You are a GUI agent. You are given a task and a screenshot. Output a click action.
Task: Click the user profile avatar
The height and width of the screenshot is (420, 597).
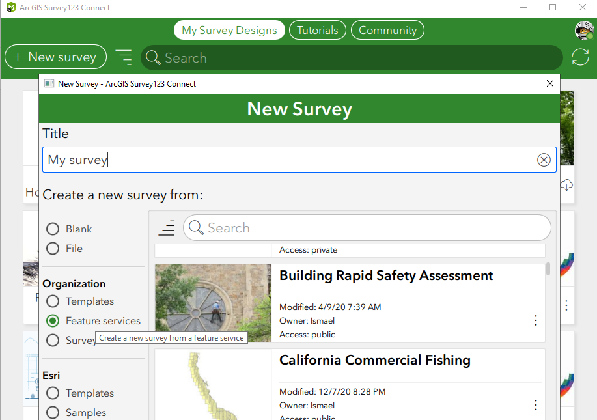[584, 30]
